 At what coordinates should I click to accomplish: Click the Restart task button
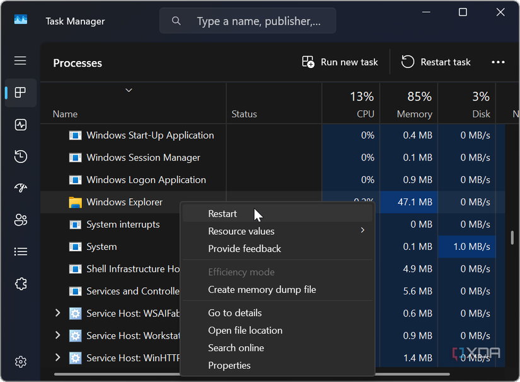tap(436, 62)
